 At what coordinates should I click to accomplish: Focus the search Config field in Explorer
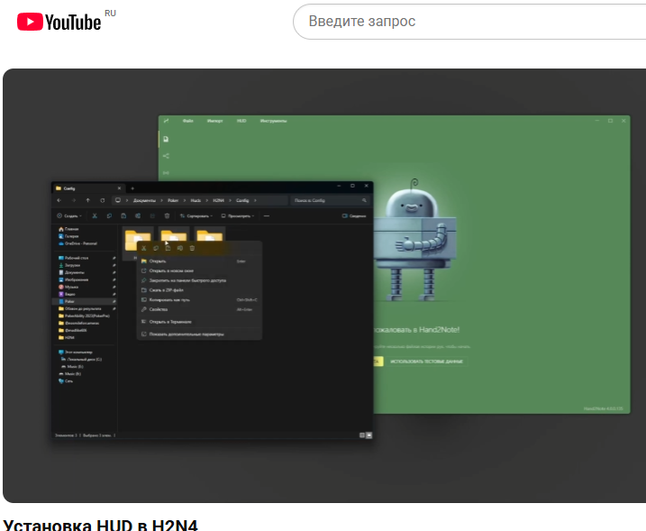tap(330, 200)
